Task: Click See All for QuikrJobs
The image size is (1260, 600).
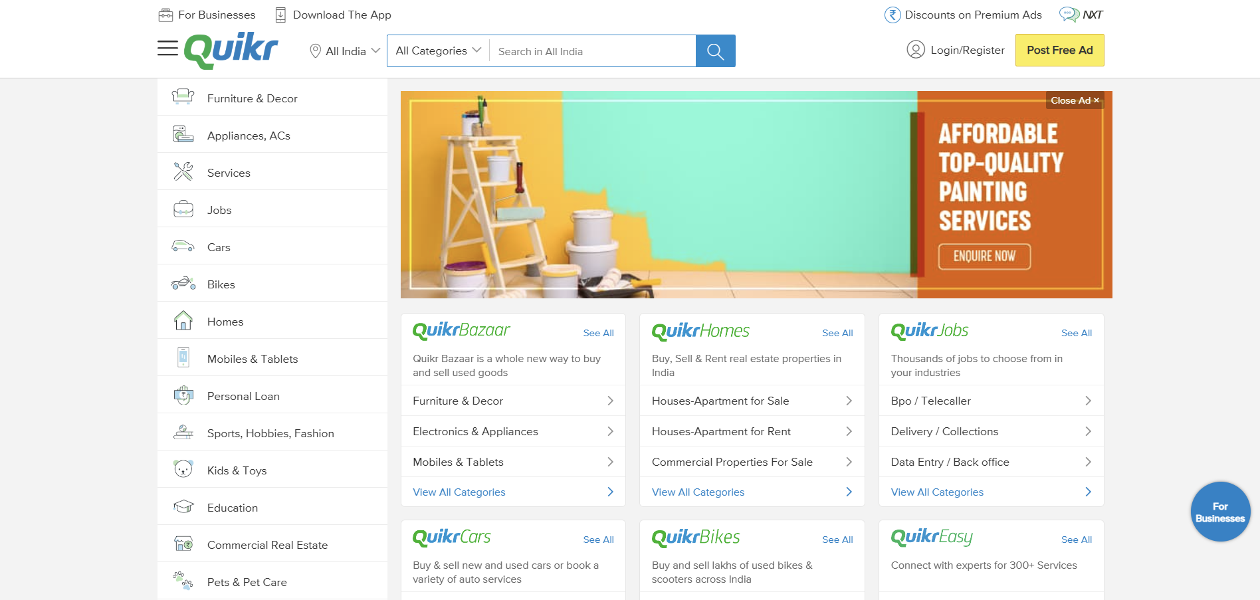Action: (1077, 333)
